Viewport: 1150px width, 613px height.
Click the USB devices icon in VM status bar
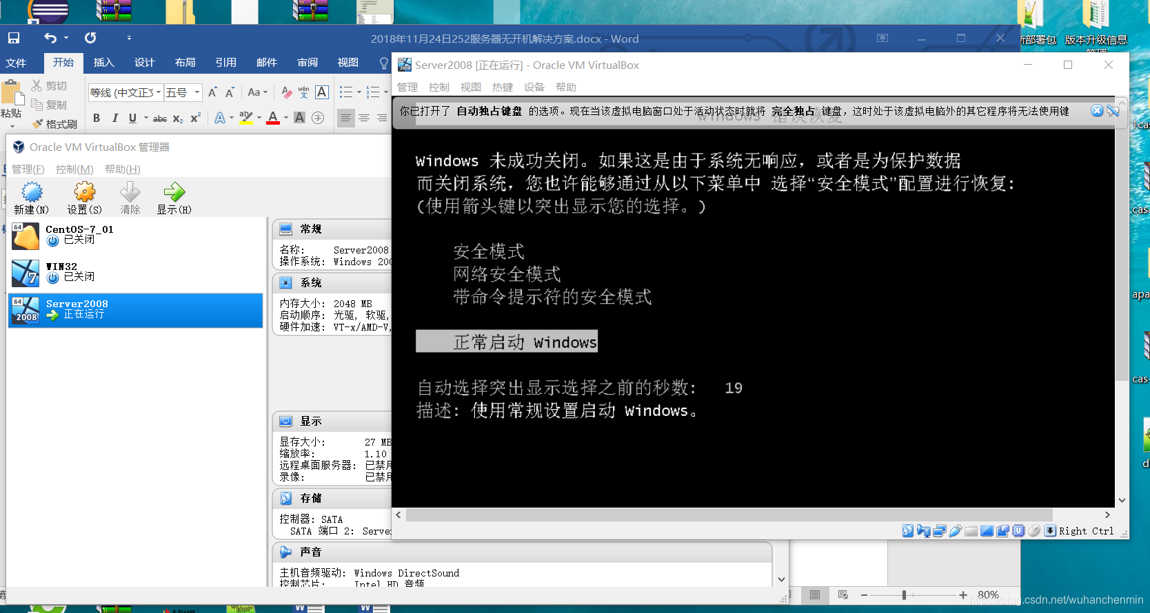[x=956, y=530]
